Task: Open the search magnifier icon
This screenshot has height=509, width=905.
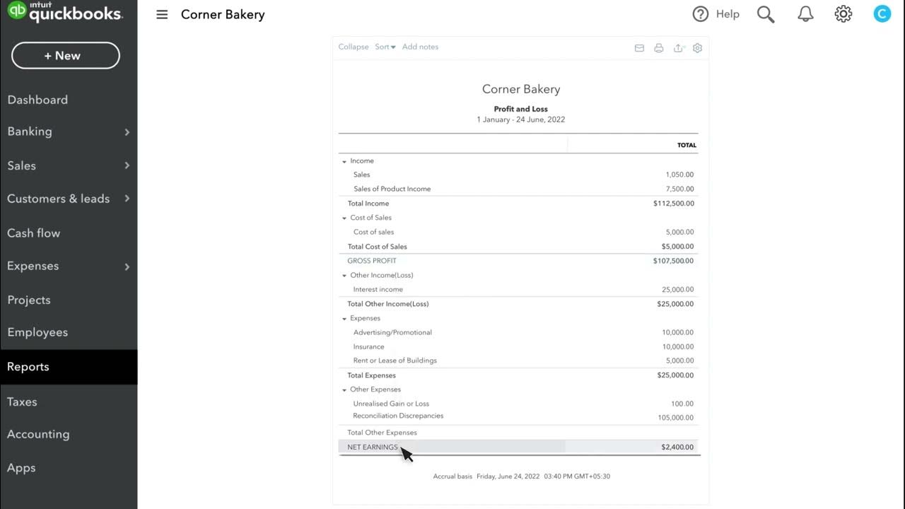Action: pos(766,14)
